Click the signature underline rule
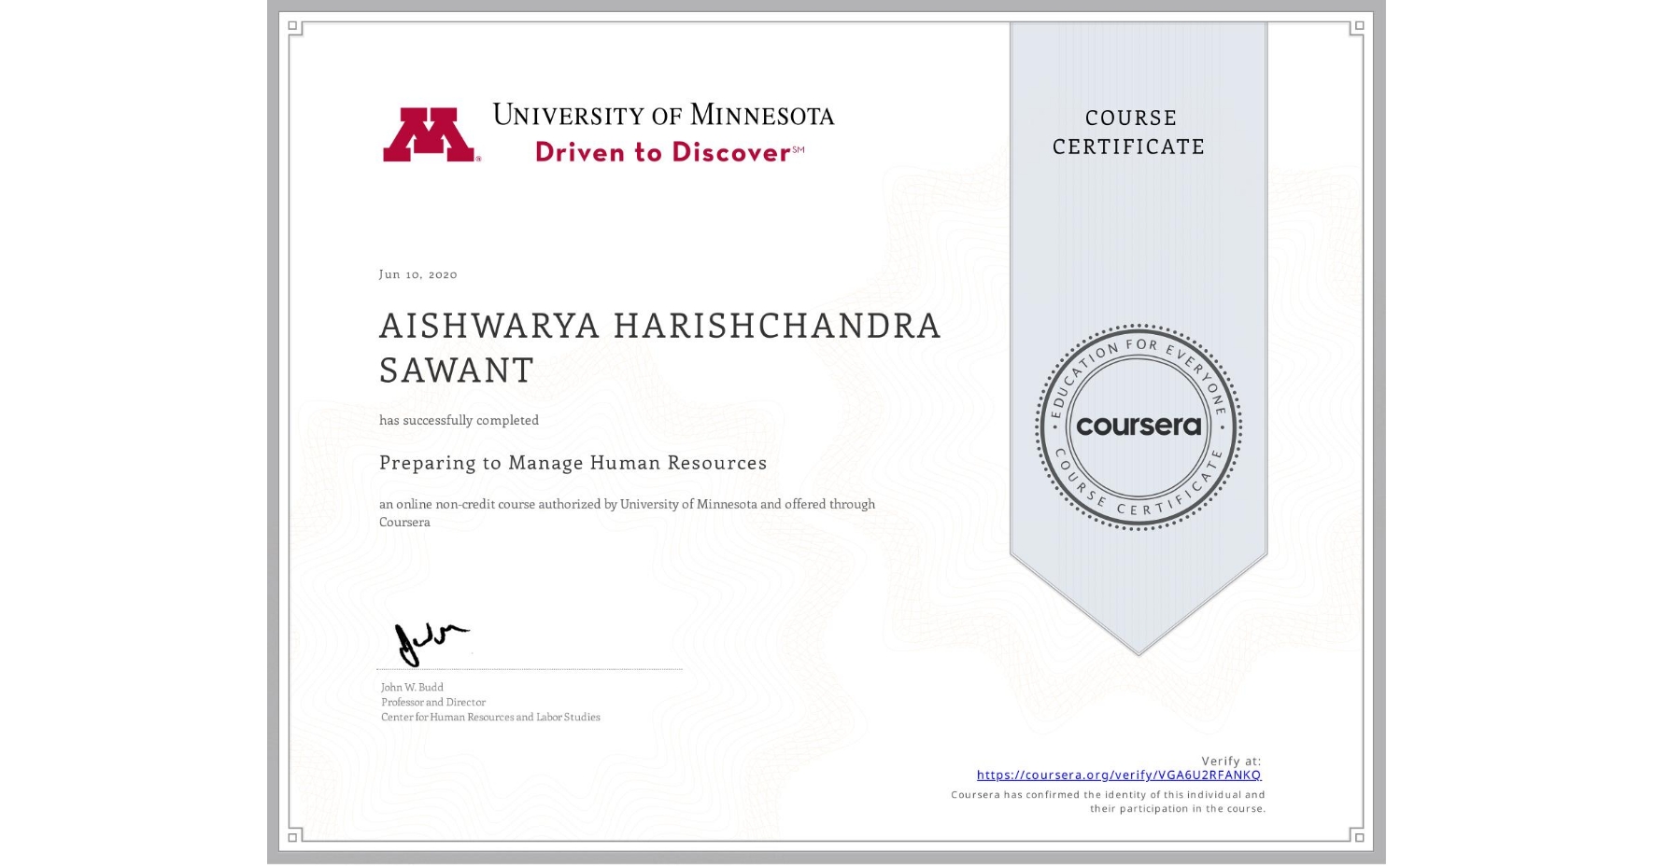The height and width of the screenshot is (866, 1655). click(528, 668)
